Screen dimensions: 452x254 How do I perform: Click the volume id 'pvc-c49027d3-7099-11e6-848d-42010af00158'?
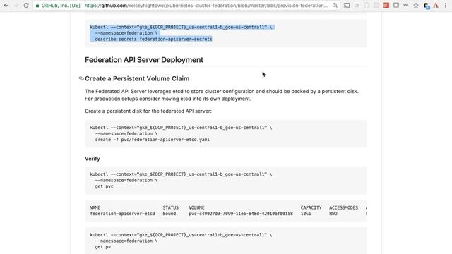(x=241, y=214)
